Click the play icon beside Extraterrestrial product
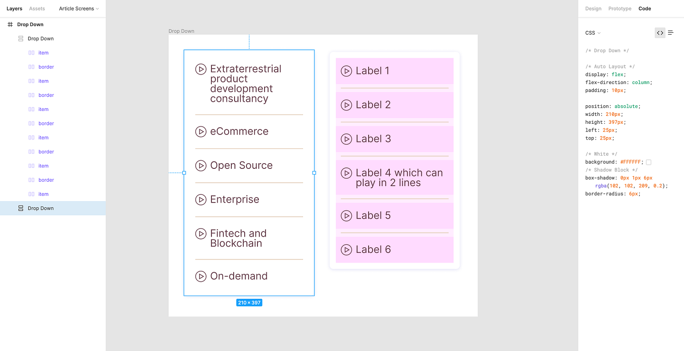684x351 pixels. coord(201,69)
